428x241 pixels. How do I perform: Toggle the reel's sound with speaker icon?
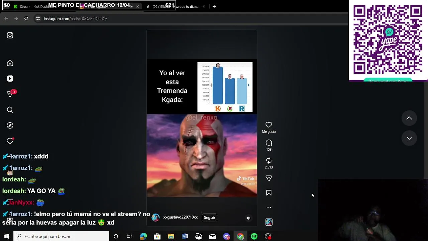248,218
